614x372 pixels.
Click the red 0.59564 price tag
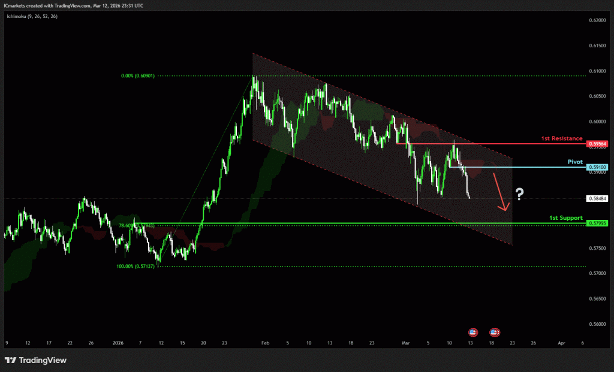(x=597, y=144)
